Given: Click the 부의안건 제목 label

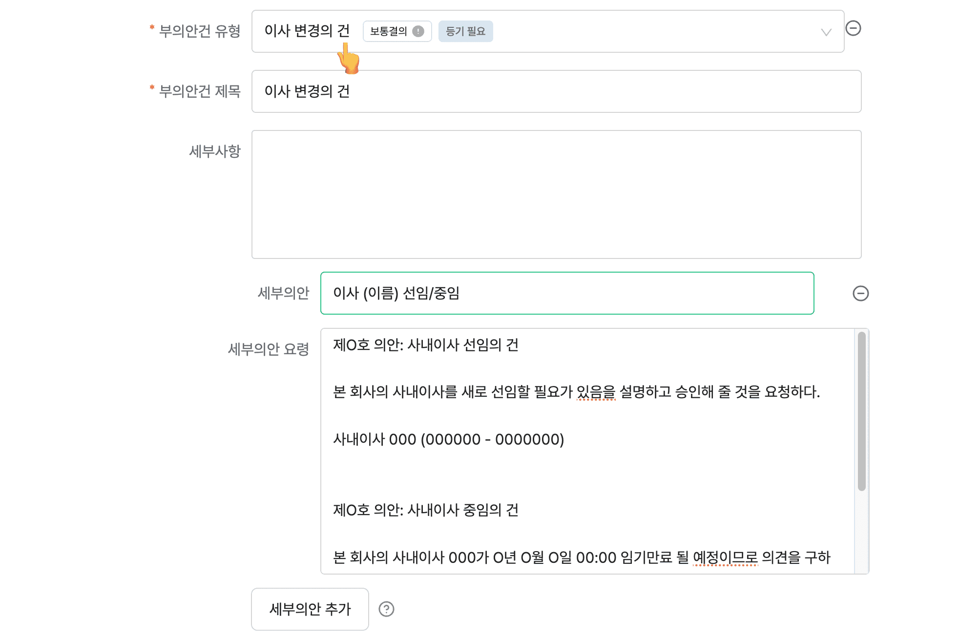Looking at the screenshot, I should [x=200, y=91].
